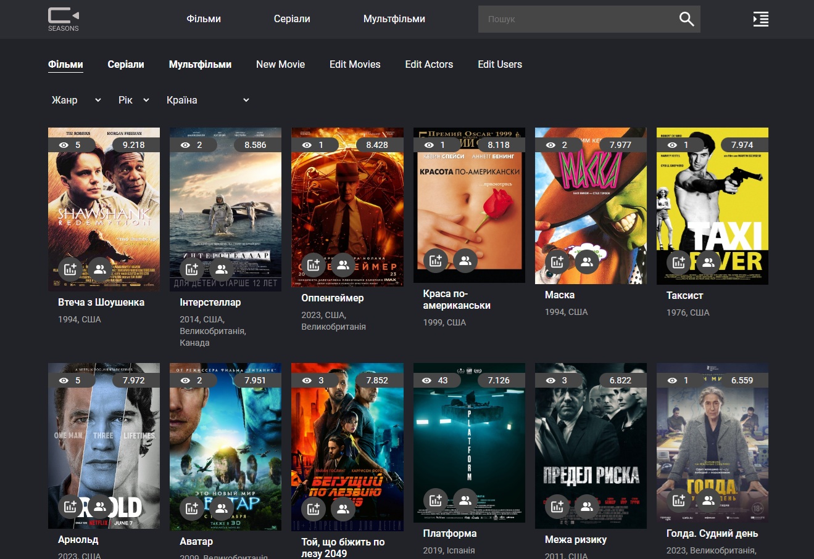Toggle the eye views badge on Арнольд poster
This screenshot has width=814, height=559.
[71, 380]
